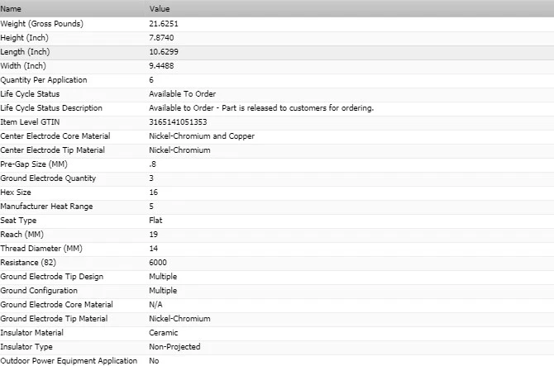Click the pre-gap value .8

pos(153,164)
